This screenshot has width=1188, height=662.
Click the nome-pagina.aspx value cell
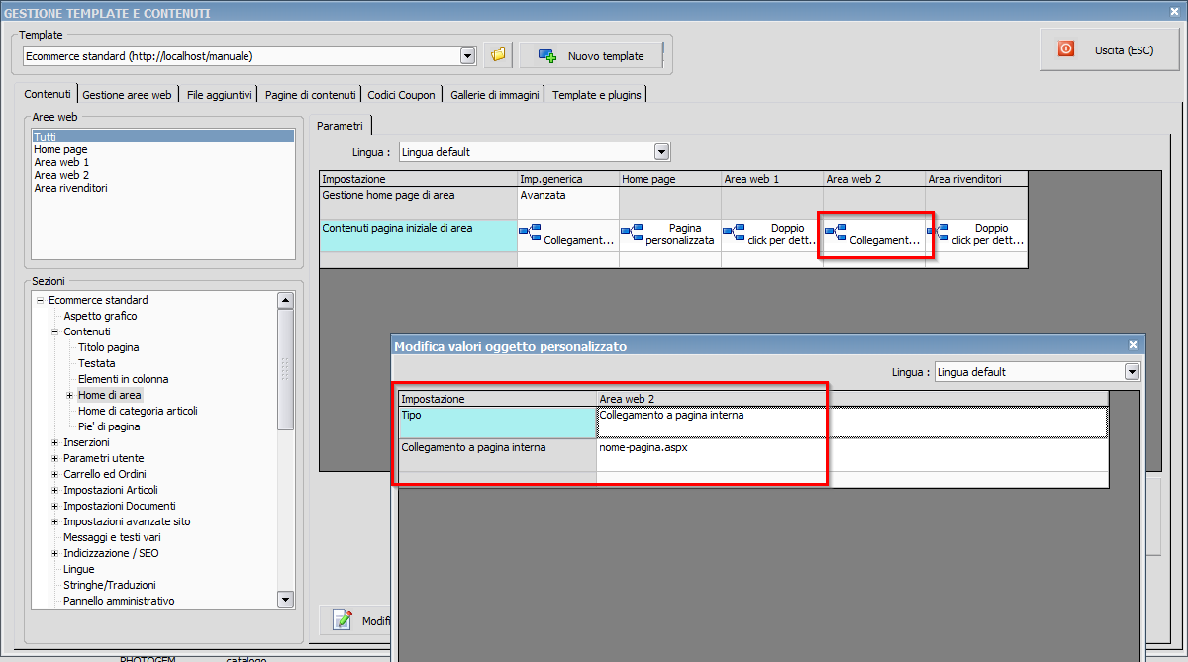coord(851,454)
